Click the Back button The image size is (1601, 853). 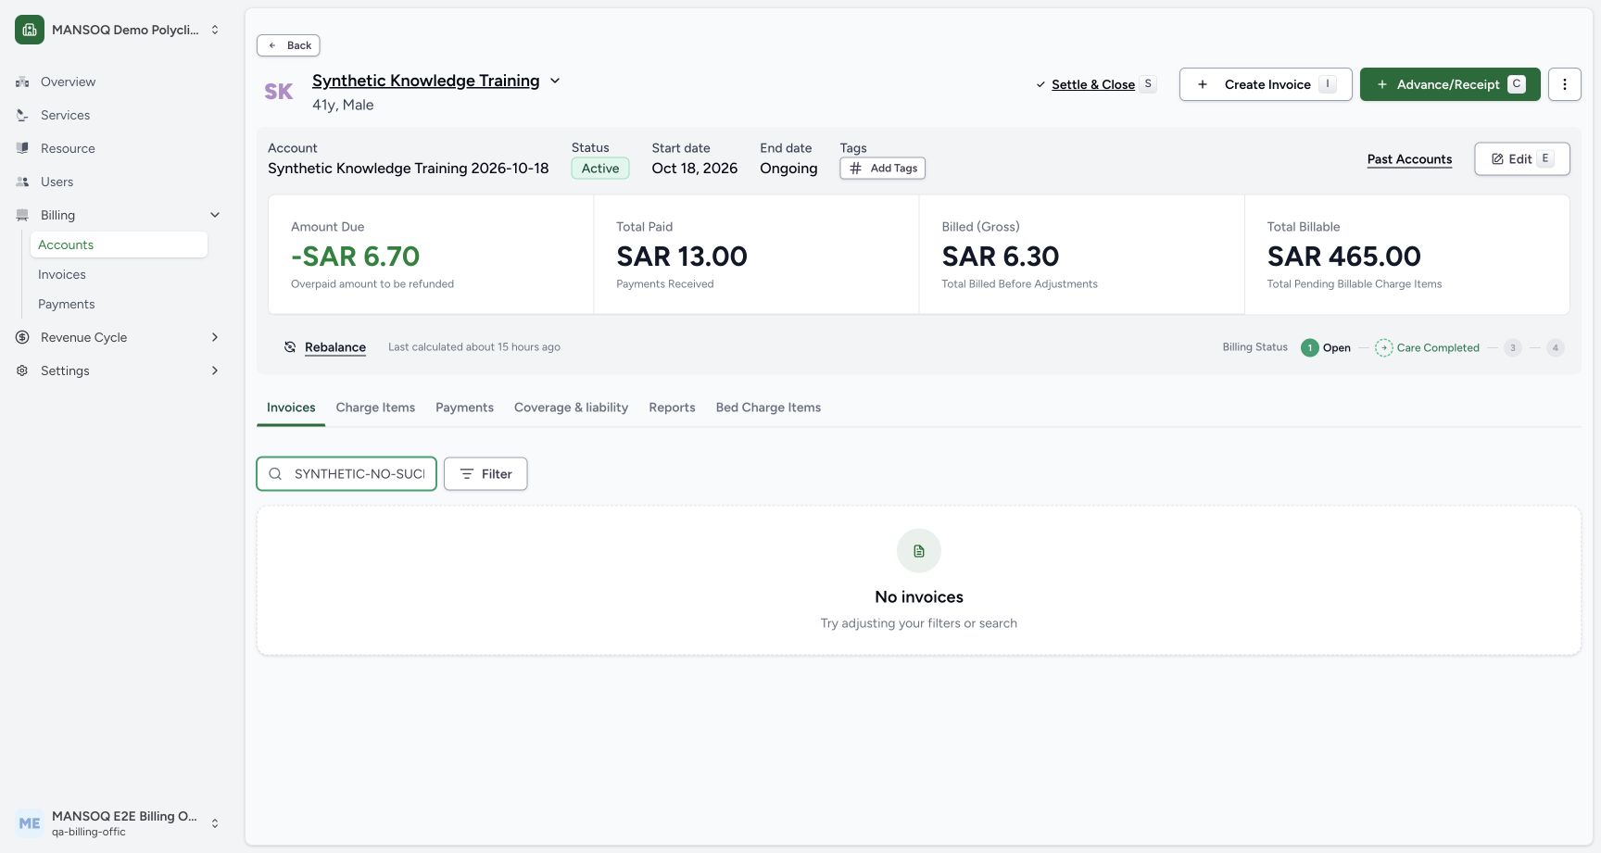click(x=288, y=45)
